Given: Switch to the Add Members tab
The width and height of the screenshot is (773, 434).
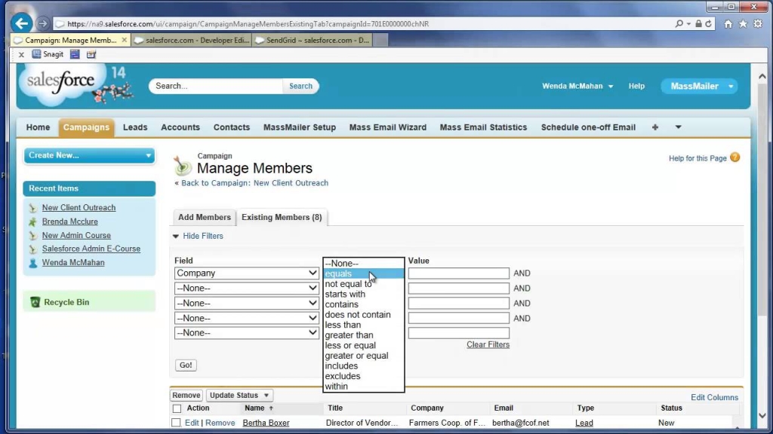Looking at the screenshot, I should point(204,217).
